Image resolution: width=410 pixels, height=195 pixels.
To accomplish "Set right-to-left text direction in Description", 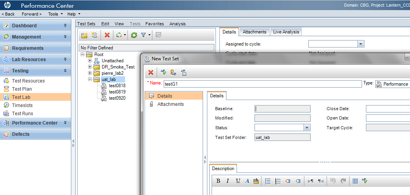I will tap(321, 181).
